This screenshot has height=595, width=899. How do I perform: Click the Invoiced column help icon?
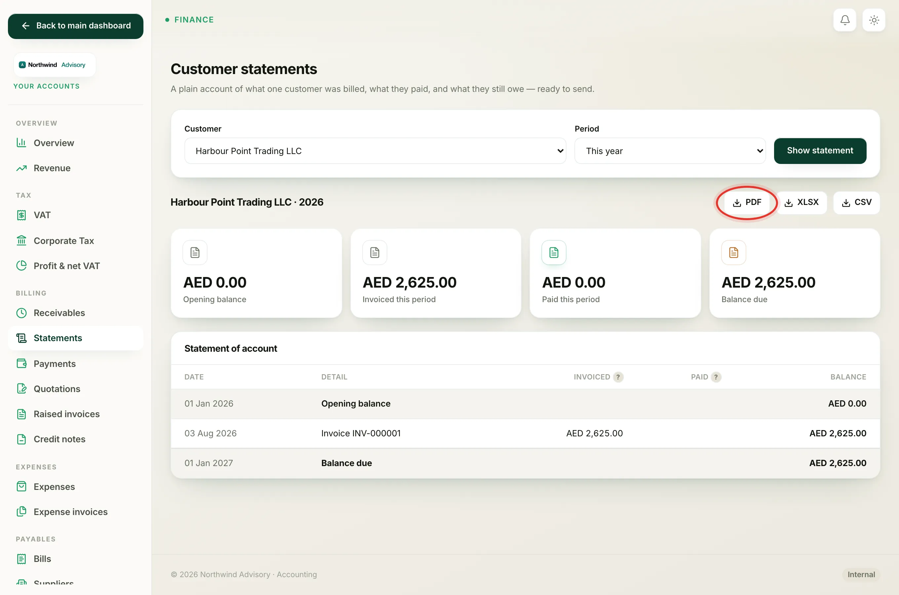pos(618,377)
